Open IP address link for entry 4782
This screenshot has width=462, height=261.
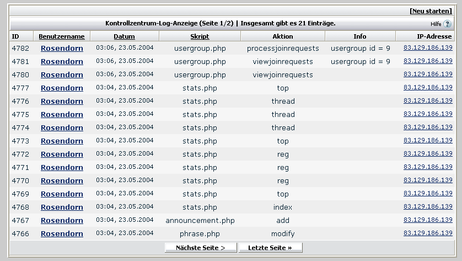pyautogui.click(x=428, y=48)
